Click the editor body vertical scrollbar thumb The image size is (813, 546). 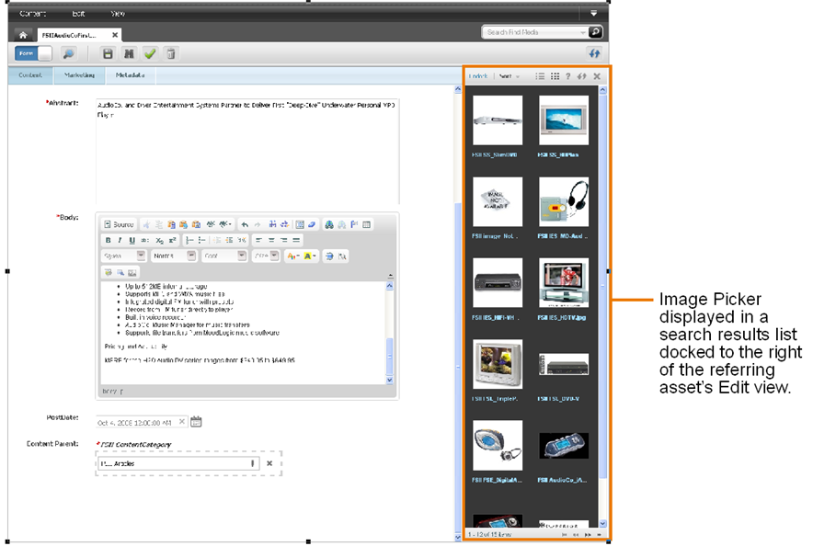coord(389,357)
